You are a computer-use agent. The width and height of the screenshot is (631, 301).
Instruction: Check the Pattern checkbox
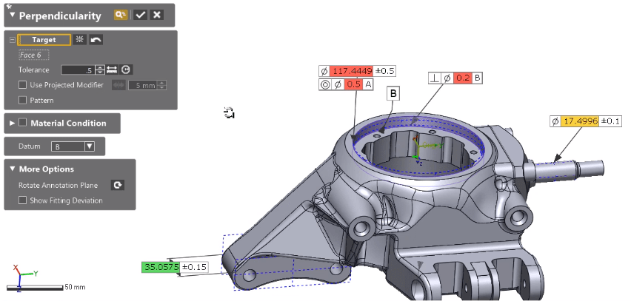pos(23,100)
